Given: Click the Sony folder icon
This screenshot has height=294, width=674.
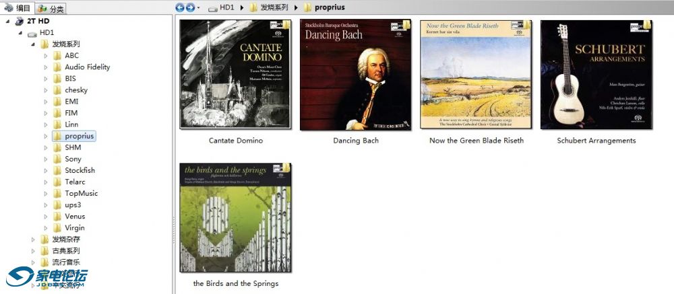Looking at the screenshot, I should pyautogui.click(x=57, y=159).
